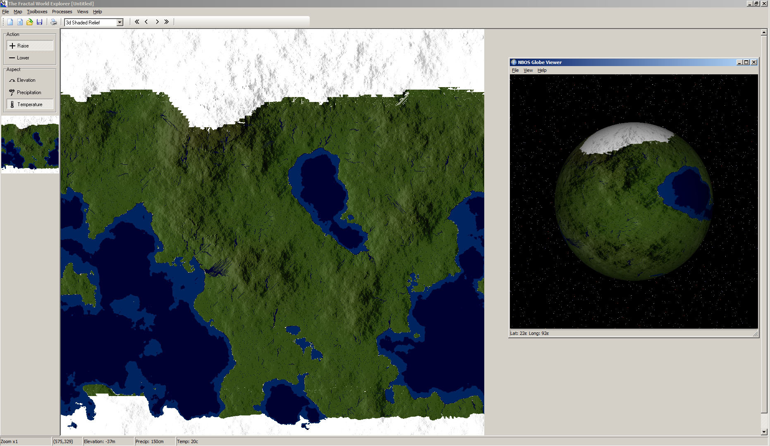Maximize the NBOS Globe Viewer window
Screen dimensions: 770x446
[746, 62]
